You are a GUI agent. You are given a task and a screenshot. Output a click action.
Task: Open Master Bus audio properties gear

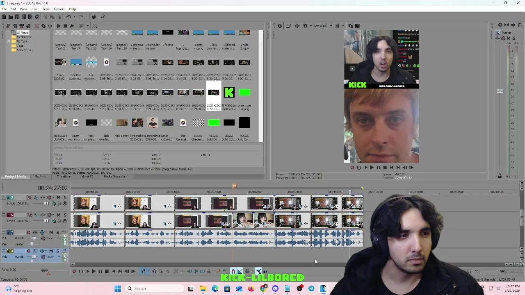point(500,25)
